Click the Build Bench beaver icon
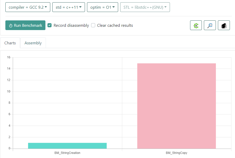Screen dimensions: 235x158 tap(224, 25)
